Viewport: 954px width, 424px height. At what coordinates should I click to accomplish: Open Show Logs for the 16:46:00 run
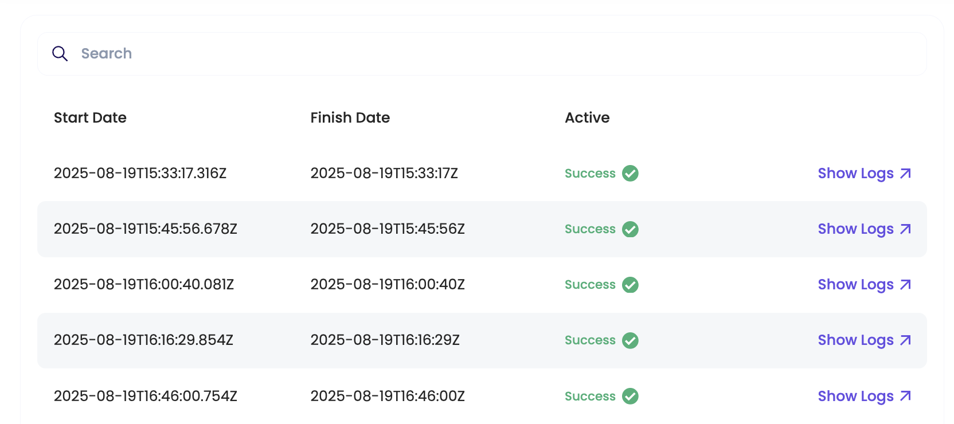coord(864,396)
